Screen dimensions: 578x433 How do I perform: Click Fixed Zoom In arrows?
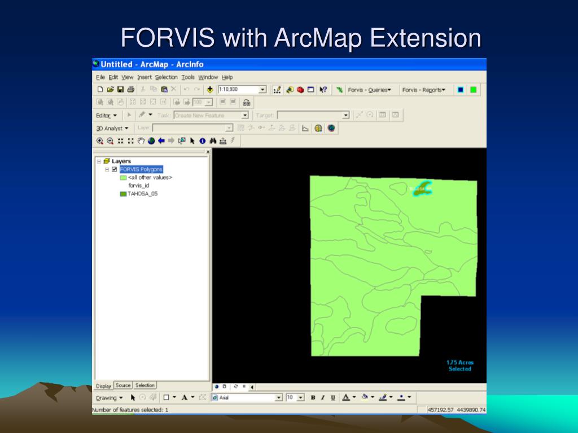coord(121,140)
